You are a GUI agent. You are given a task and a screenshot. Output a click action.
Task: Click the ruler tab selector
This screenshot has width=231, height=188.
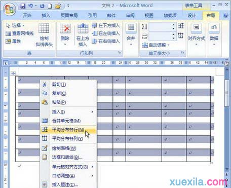click(6, 63)
